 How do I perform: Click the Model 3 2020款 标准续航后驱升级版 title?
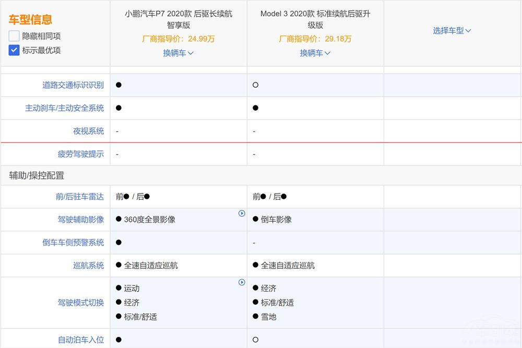(315, 19)
